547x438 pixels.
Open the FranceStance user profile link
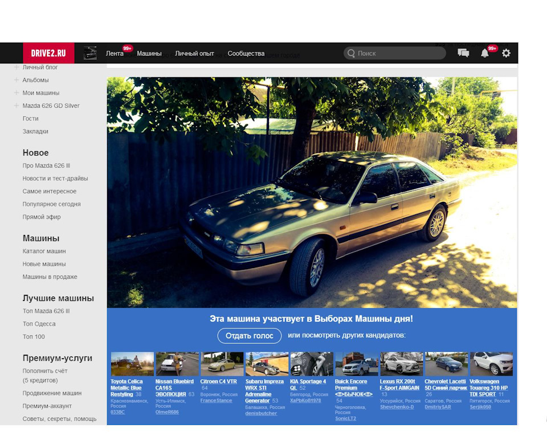click(216, 400)
